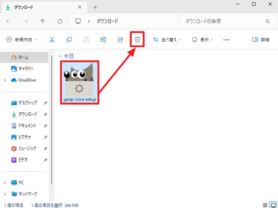Go forward with the right arrow
Screen dimensions: 278x208
pyautogui.click(x=26, y=21)
